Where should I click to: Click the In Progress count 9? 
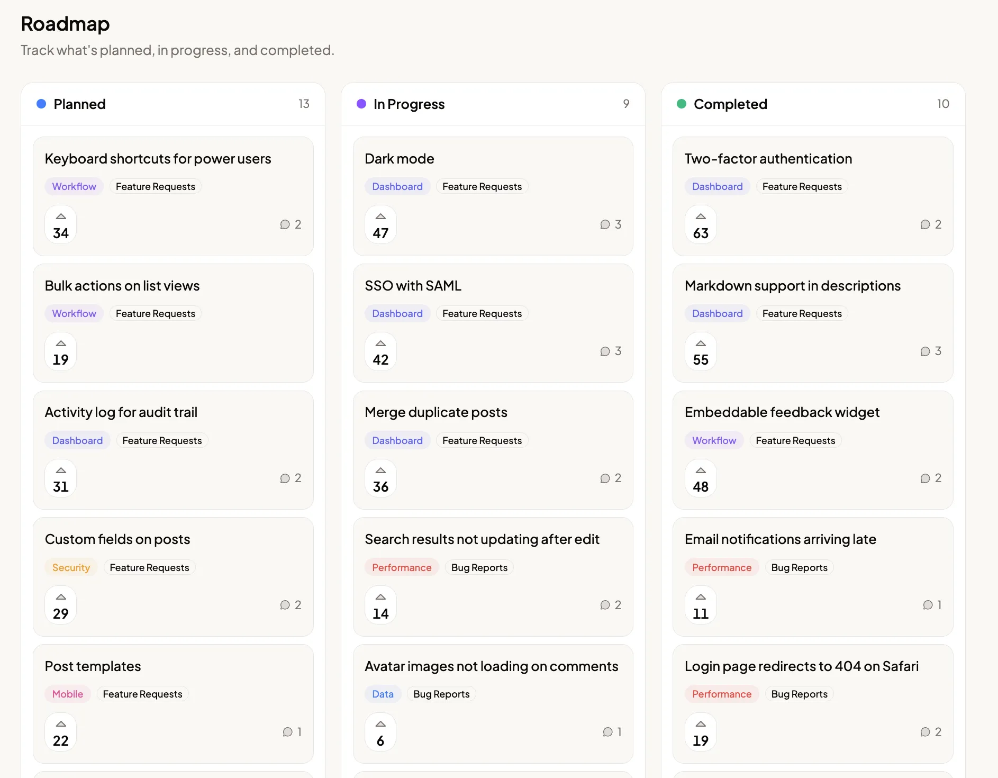(x=626, y=104)
